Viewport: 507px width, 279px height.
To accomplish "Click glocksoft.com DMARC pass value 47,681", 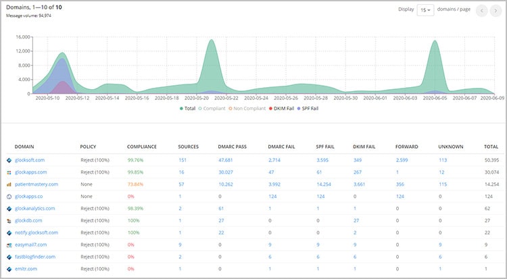I will pos(225,160).
